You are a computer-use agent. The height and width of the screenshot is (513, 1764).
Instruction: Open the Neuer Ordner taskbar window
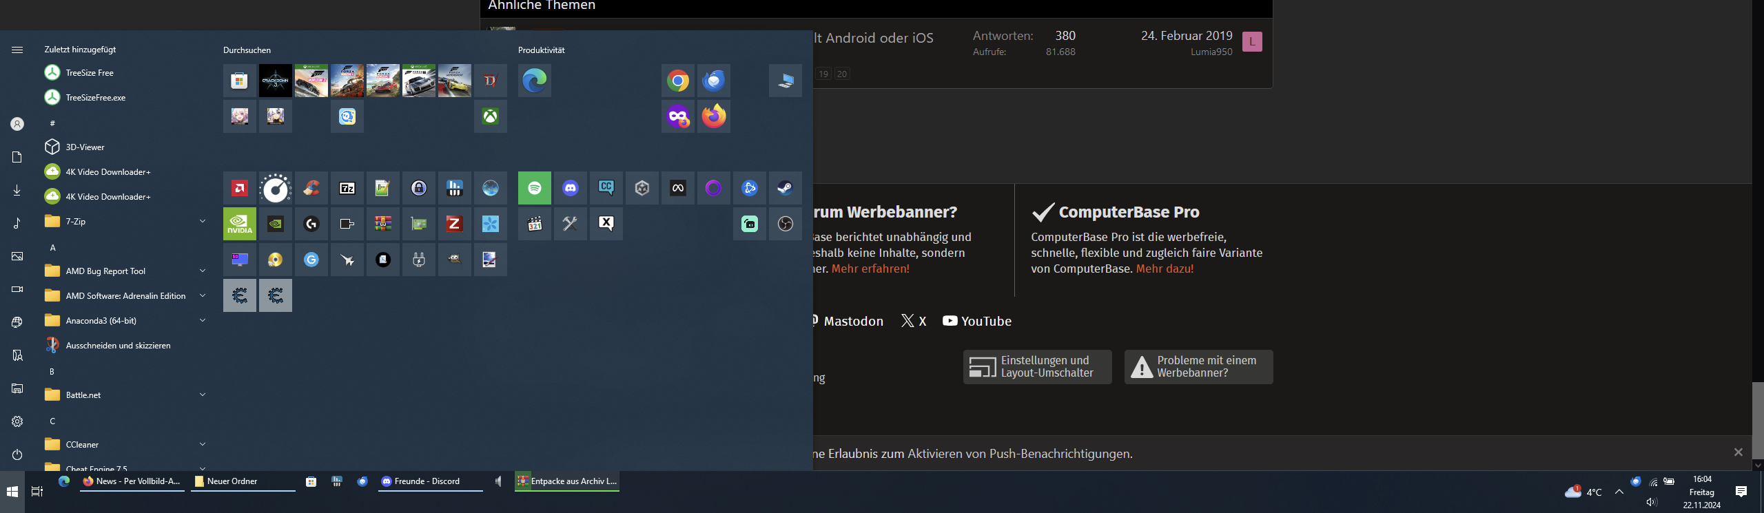(243, 481)
